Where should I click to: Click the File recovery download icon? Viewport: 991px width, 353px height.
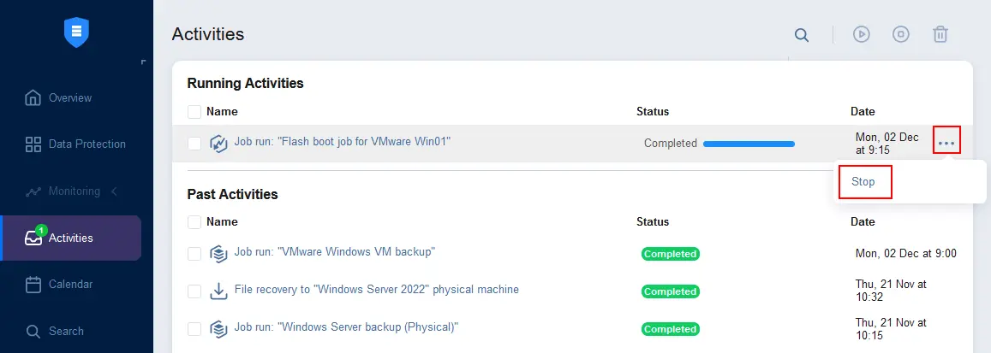[218, 291]
